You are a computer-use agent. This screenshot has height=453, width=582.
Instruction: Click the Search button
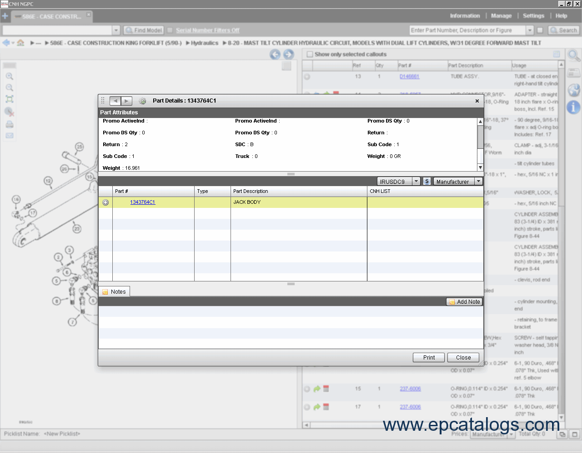point(563,30)
